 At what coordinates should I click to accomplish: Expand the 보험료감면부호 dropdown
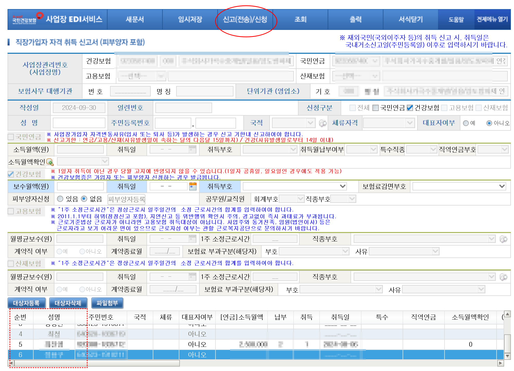click(x=459, y=186)
